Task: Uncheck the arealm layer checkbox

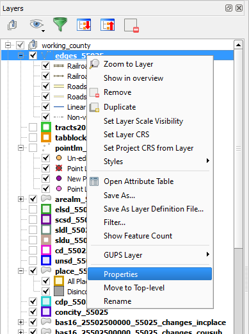Action: point(33,199)
